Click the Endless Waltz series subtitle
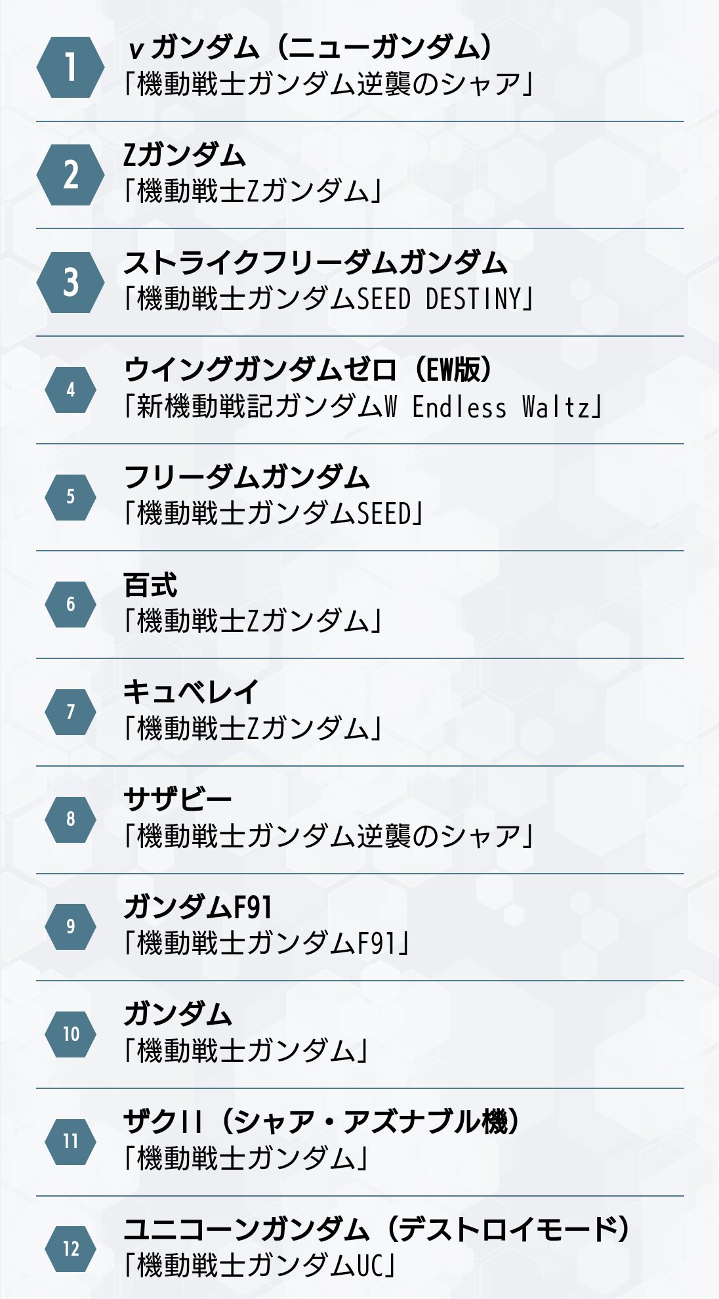 (363, 406)
